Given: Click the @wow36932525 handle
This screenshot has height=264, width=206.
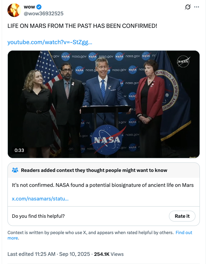Looking at the screenshot, I should (x=44, y=13).
